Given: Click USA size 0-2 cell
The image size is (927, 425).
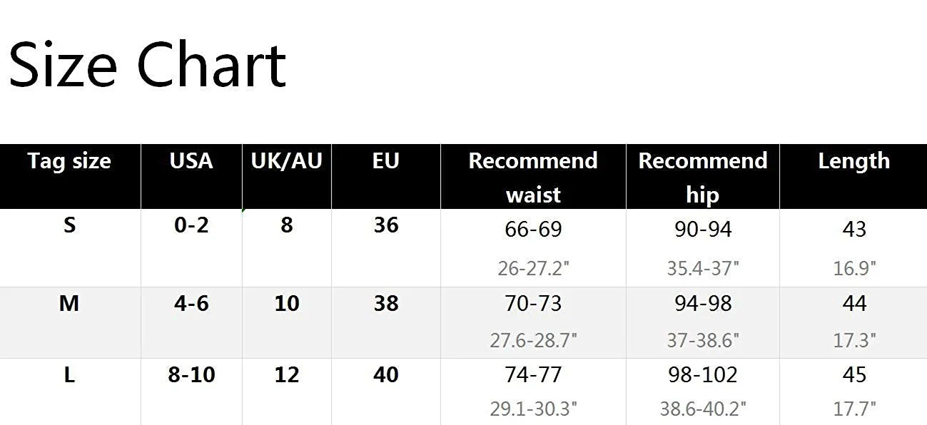Looking at the screenshot, I should 191,225.
